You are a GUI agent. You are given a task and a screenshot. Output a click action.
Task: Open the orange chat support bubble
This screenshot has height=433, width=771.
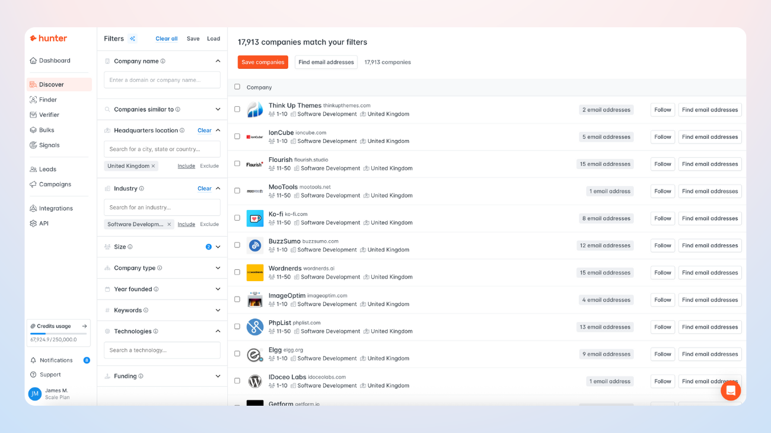(x=731, y=390)
